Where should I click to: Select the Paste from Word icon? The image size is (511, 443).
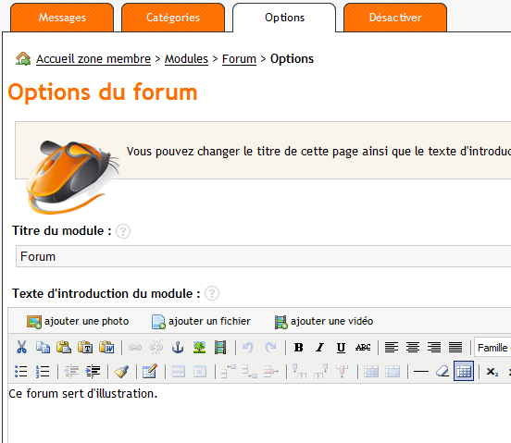pyautogui.click(x=106, y=348)
